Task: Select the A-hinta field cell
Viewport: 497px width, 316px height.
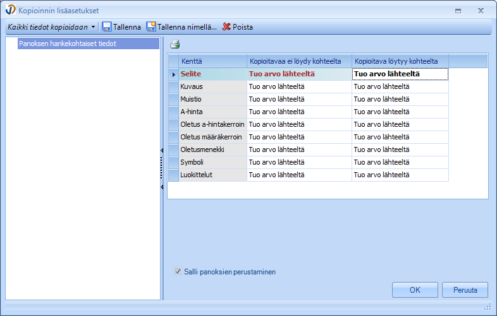Action: pyautogui.click(x=212, y=112)
